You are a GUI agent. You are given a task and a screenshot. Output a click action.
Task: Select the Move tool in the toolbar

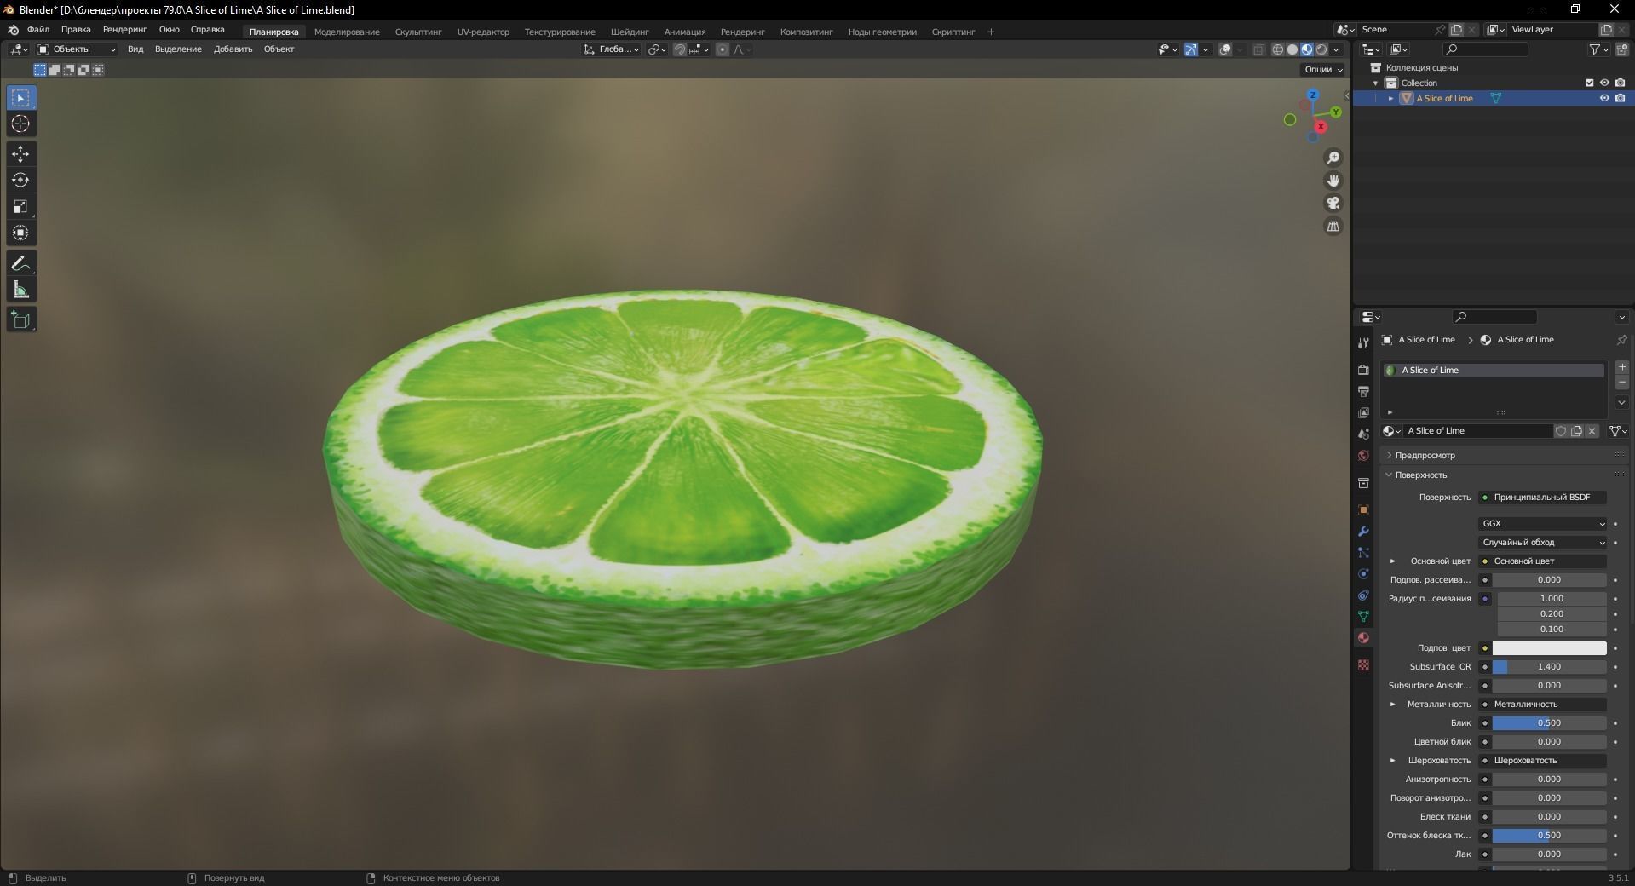click(21, 154)
